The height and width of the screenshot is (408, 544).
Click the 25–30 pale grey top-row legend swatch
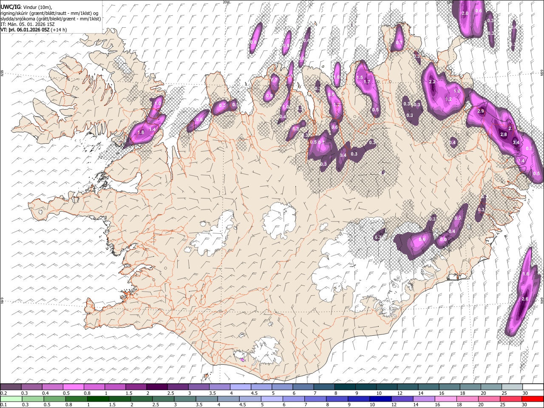(x=512, y=387)
